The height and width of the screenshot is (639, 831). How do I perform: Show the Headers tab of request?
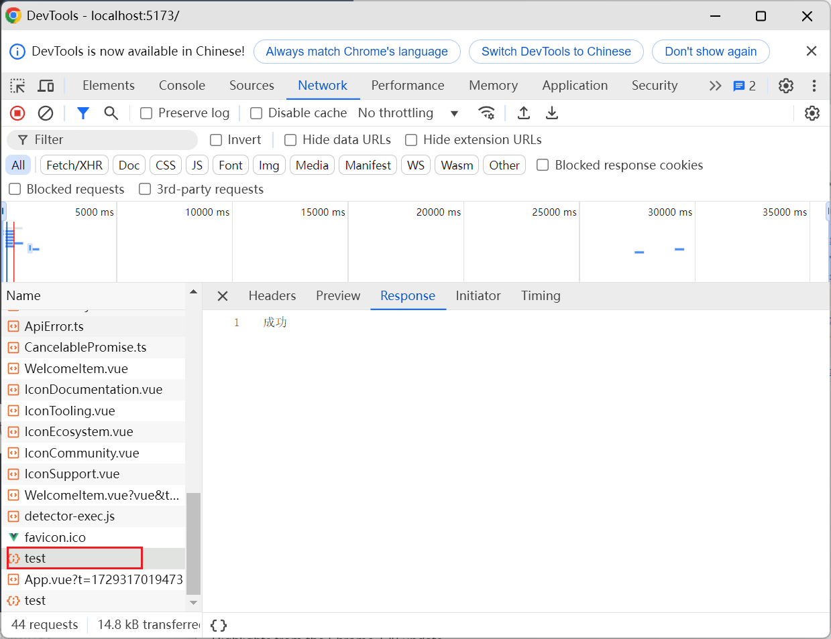pyautogui.click(x=272, y=296)
